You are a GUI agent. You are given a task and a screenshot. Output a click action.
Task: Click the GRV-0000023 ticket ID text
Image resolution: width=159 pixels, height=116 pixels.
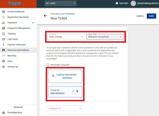click(x=57, y=93)
